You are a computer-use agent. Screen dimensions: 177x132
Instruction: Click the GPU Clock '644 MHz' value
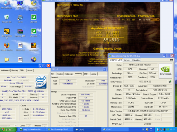(x=129, y=115)
